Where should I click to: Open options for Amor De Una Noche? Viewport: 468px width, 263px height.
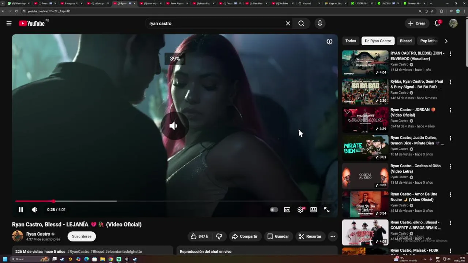tap(450, 194)
